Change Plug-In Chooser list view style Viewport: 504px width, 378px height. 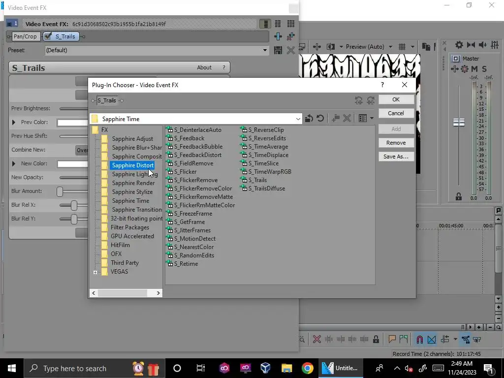363,119
